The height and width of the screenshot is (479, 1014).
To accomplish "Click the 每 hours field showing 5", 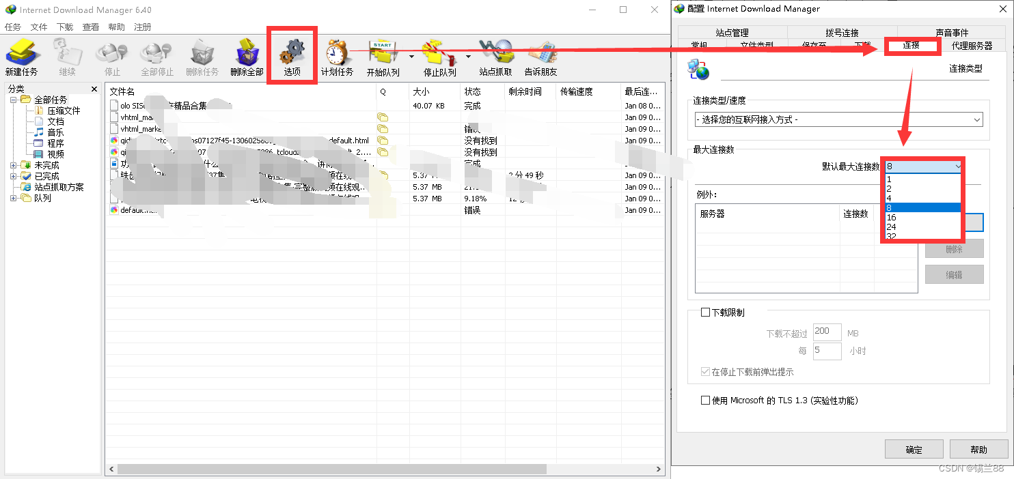I will 827,351.
